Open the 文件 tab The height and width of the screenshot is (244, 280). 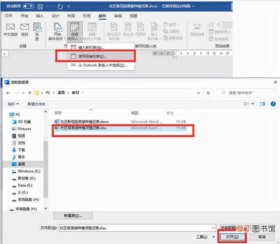point(8,16)
